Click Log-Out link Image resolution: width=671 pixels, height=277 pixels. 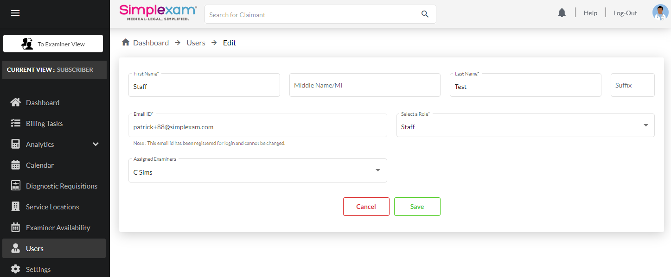click(x=625, y=13)
